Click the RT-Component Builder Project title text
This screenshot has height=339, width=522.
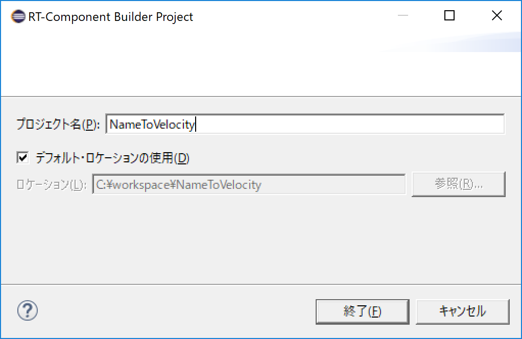[x=110, y=17]
